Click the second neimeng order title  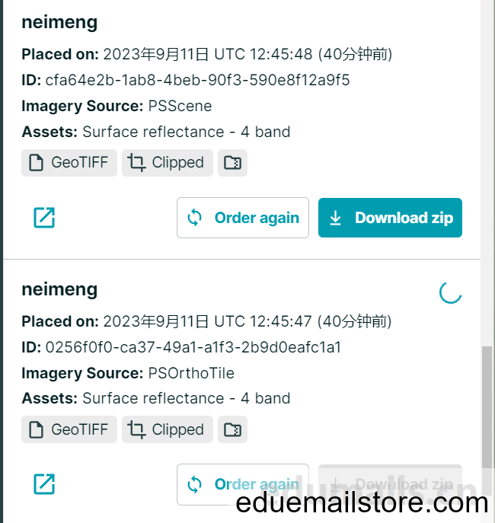pos(59,289)
